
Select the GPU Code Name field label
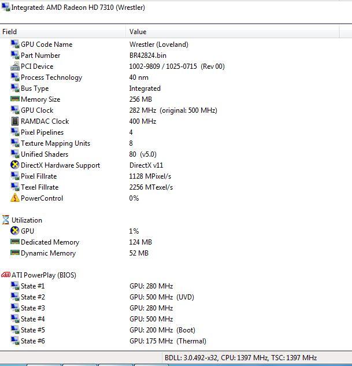tap(46, 45)
